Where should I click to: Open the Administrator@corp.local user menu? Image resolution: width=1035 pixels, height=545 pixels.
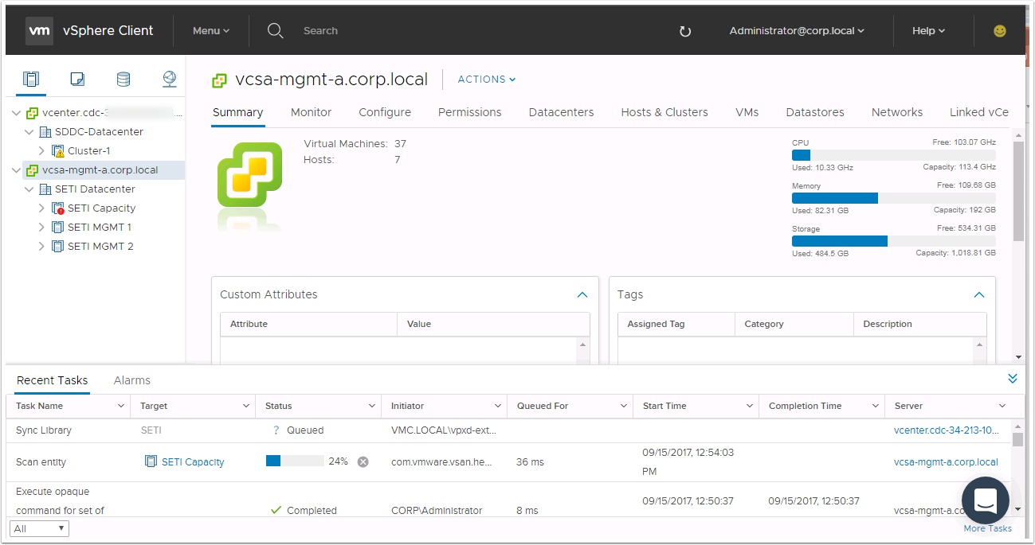797,31
